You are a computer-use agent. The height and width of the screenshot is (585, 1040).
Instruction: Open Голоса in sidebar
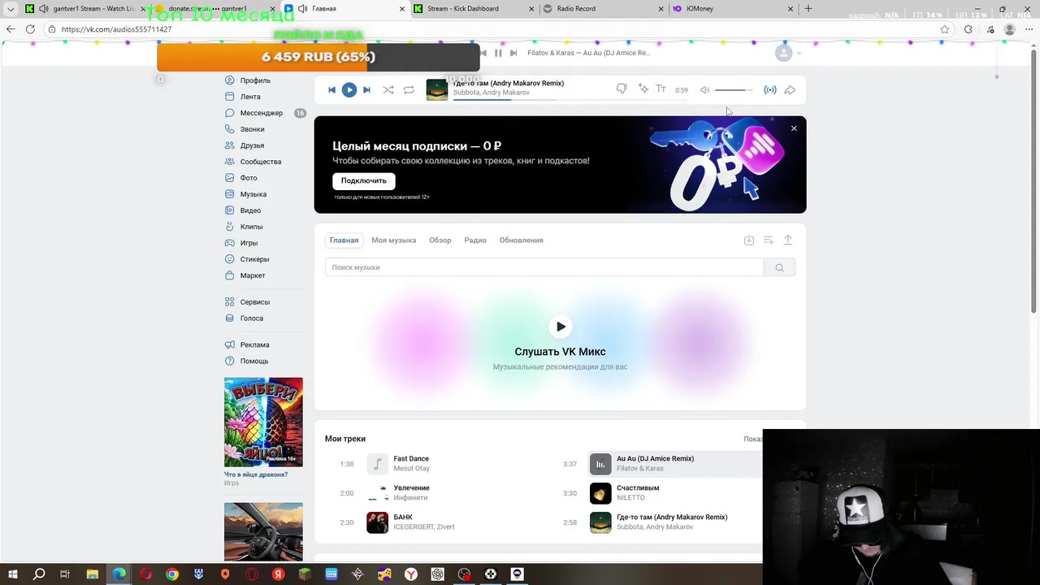click(252, 318)
